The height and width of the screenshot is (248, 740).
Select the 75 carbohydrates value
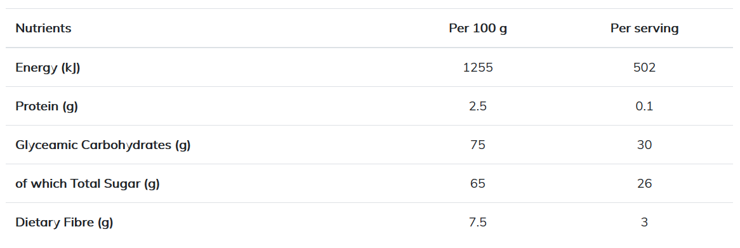(x=478, y=145)
